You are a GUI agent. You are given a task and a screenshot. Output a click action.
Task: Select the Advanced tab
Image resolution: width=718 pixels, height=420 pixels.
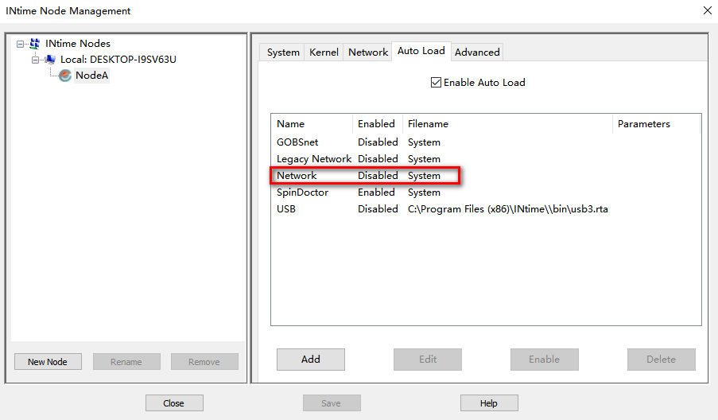pos(477,52)
